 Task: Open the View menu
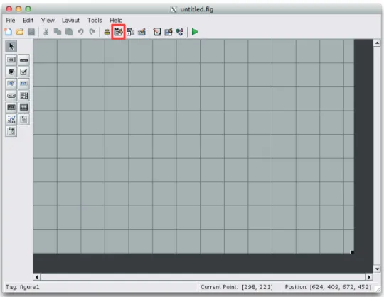48,21
